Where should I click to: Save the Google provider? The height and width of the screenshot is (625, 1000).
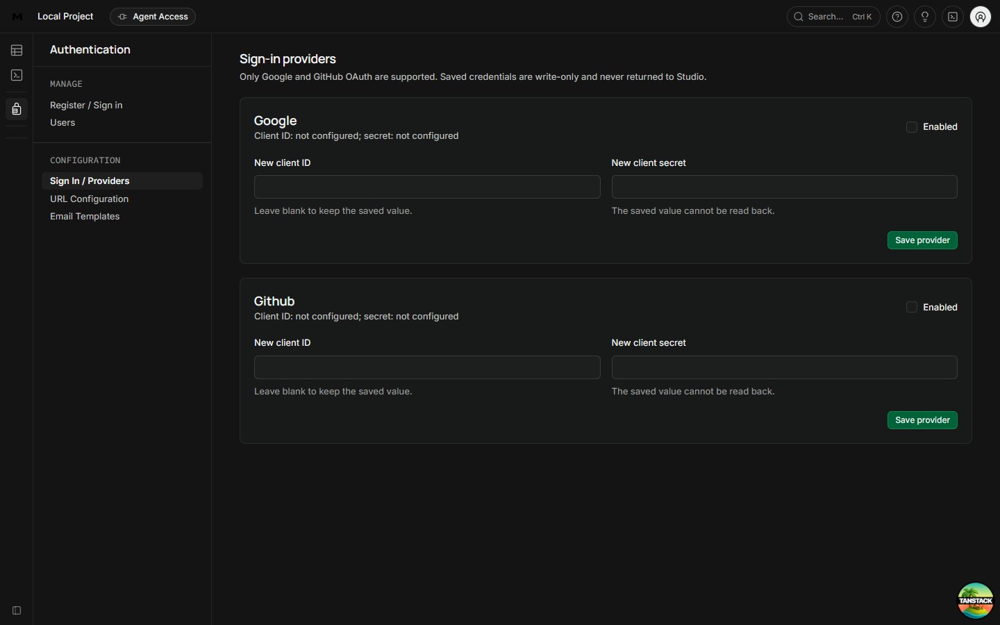pyautogui.click(x=922, y=240)
